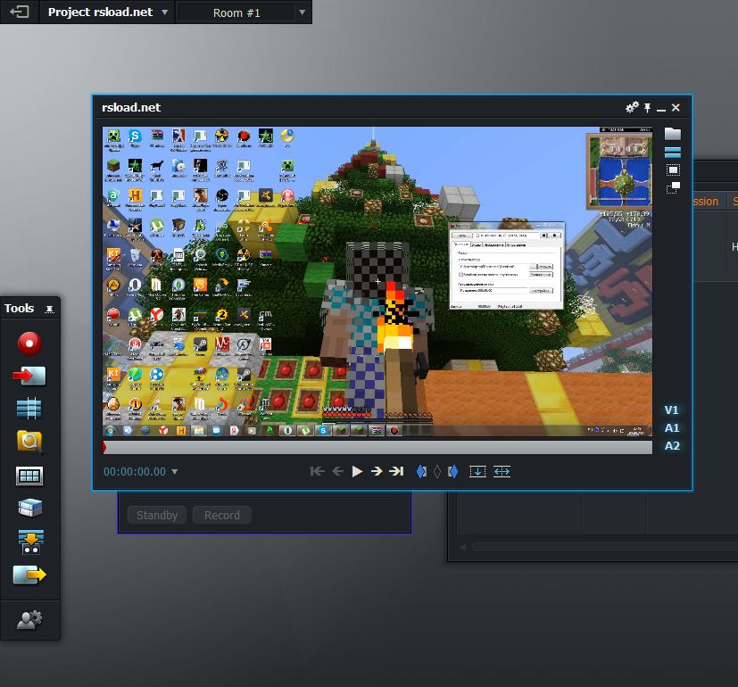The width and height of the screenshot is (738, 687).
Task: Click the red Record tool in Tools
Action: coord(29,343)
